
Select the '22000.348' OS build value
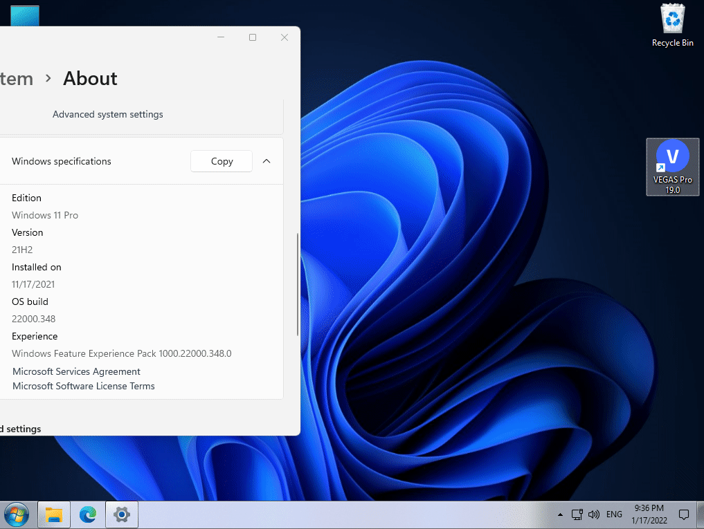34,319
